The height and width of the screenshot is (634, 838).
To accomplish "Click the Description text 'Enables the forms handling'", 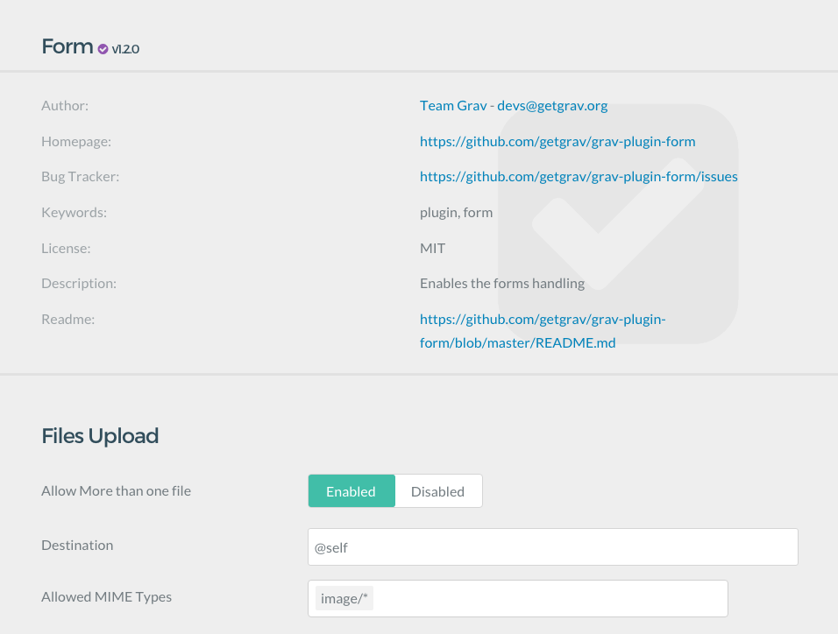I will (501, 283).
